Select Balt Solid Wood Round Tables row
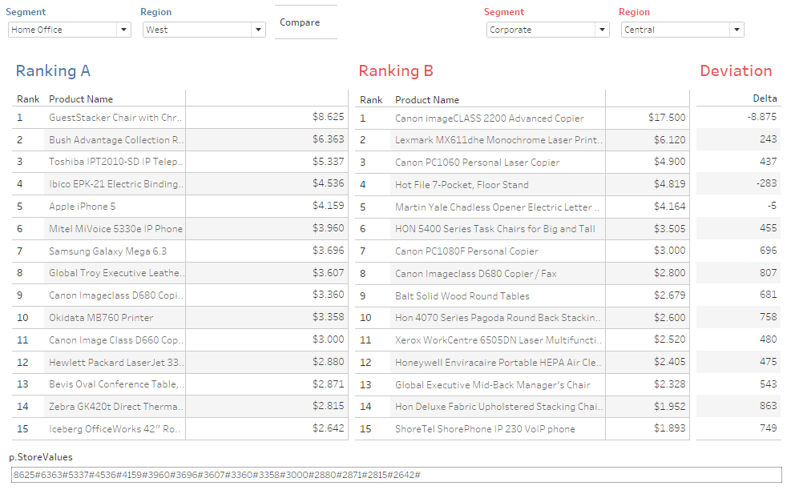This screenshot has height=494, width=787. pyautogui.click(x=462, y=296)
